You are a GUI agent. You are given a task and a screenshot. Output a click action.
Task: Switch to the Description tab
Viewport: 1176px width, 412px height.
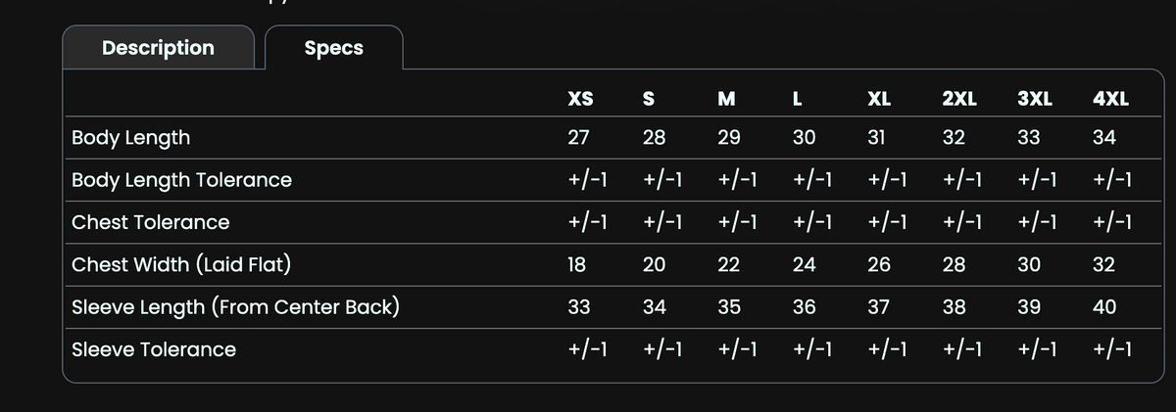pyautogui.click(x=158, y=48)
